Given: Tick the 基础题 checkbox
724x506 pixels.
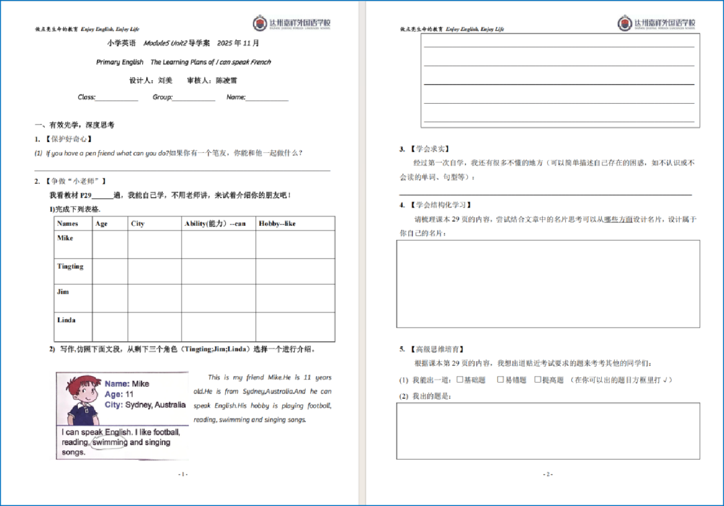Looking at the screenshot, I should (460, 380).
